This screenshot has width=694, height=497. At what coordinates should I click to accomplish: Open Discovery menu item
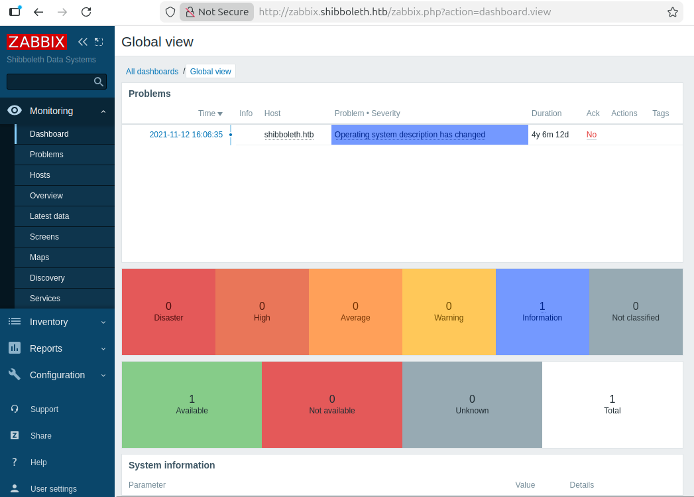point(64,278)
